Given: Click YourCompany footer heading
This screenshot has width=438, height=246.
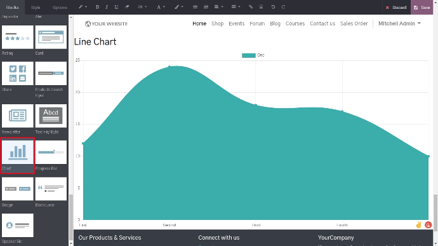Looking at the screenshot, I should 336,238.
